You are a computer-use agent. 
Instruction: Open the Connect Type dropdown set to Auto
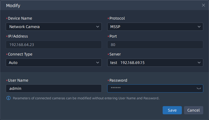pyautogui.click(x=53, y=63)
